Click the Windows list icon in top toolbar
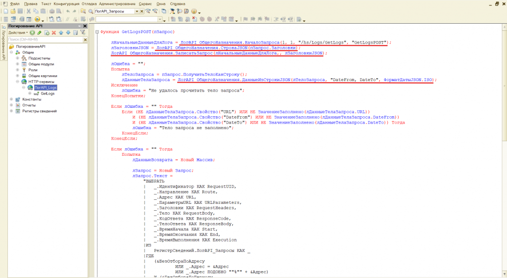Screen dimensions: 507x278 tap(164, 11)
